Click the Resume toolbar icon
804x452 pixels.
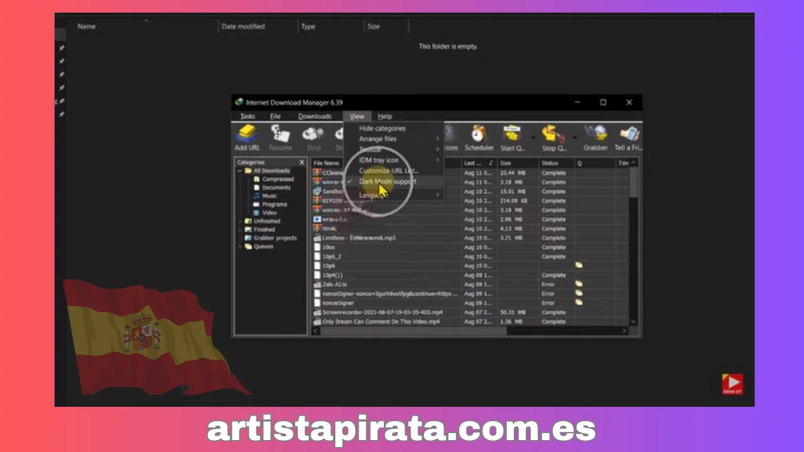coord(280,137)
